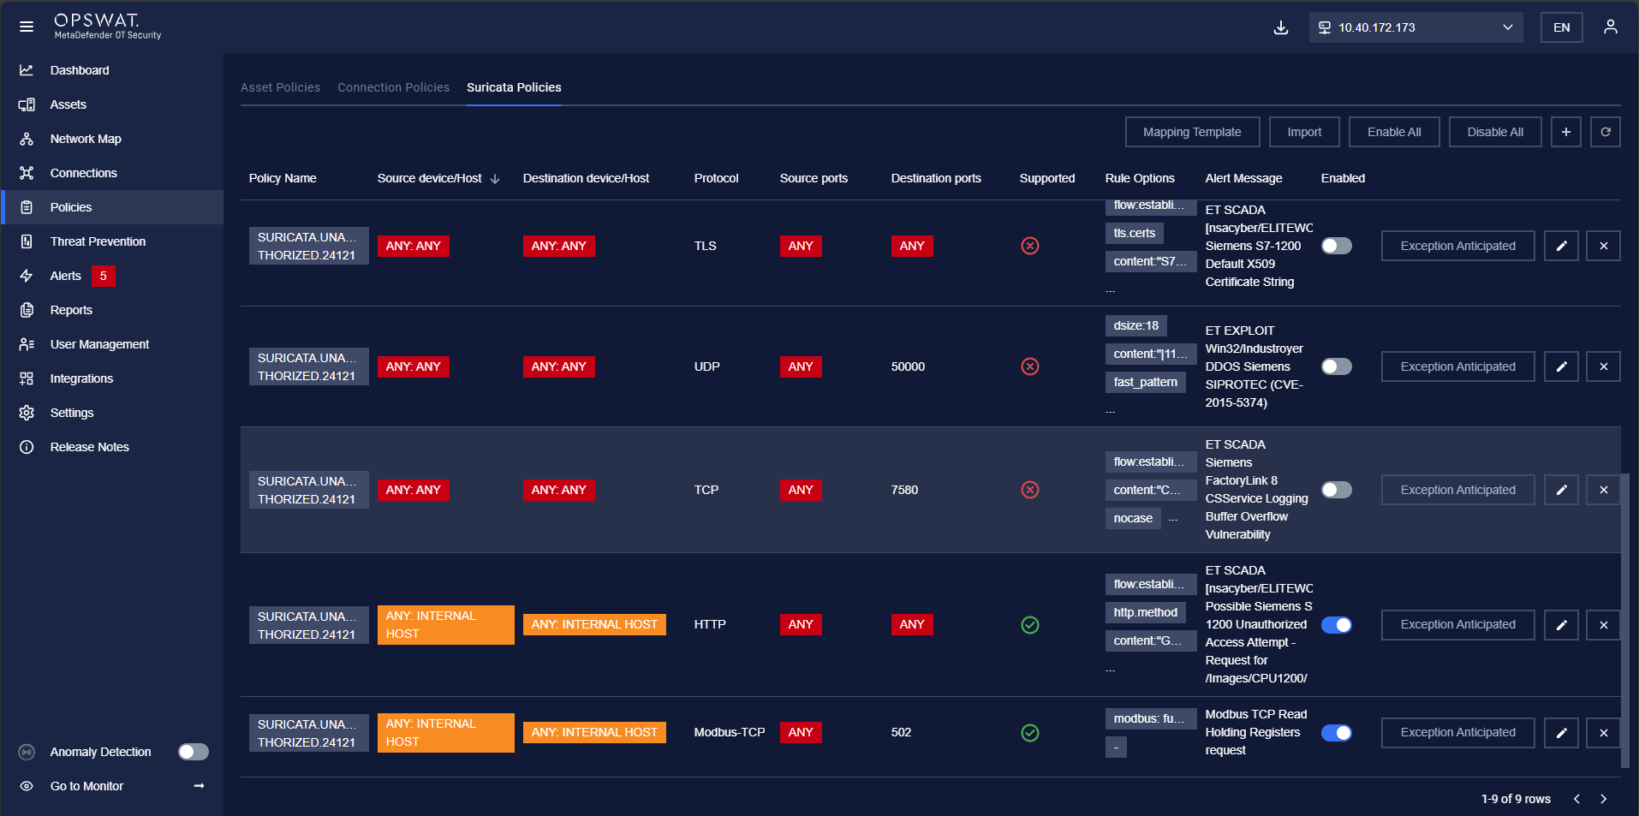Click Exception Anticipated in HTTP row

point(1458,625)
